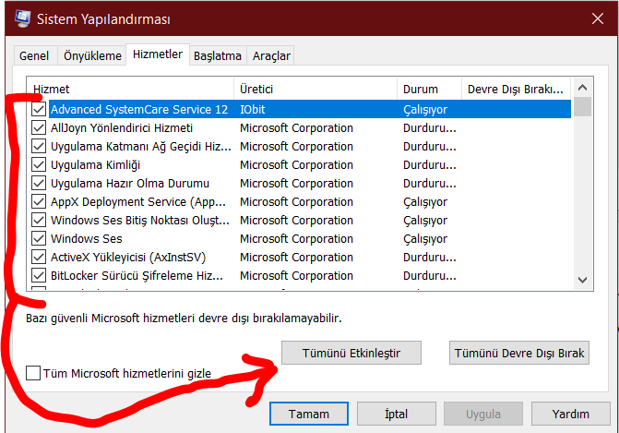Open help with the Yardım button
This screenshot has height=433, width=619.
pyautogui.click(x=570, y=414)
